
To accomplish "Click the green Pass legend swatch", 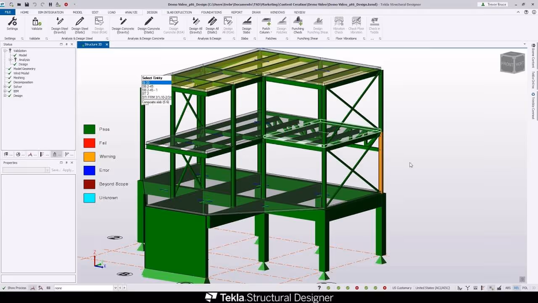I will (x=89, y=129).
